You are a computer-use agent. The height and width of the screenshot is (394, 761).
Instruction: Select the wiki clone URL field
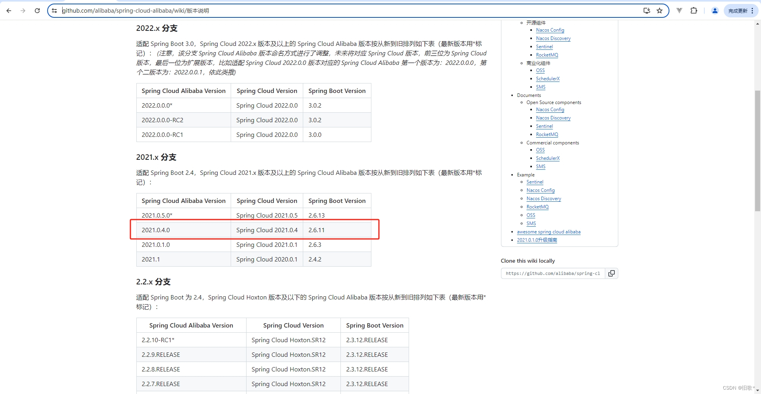[553, 273]
